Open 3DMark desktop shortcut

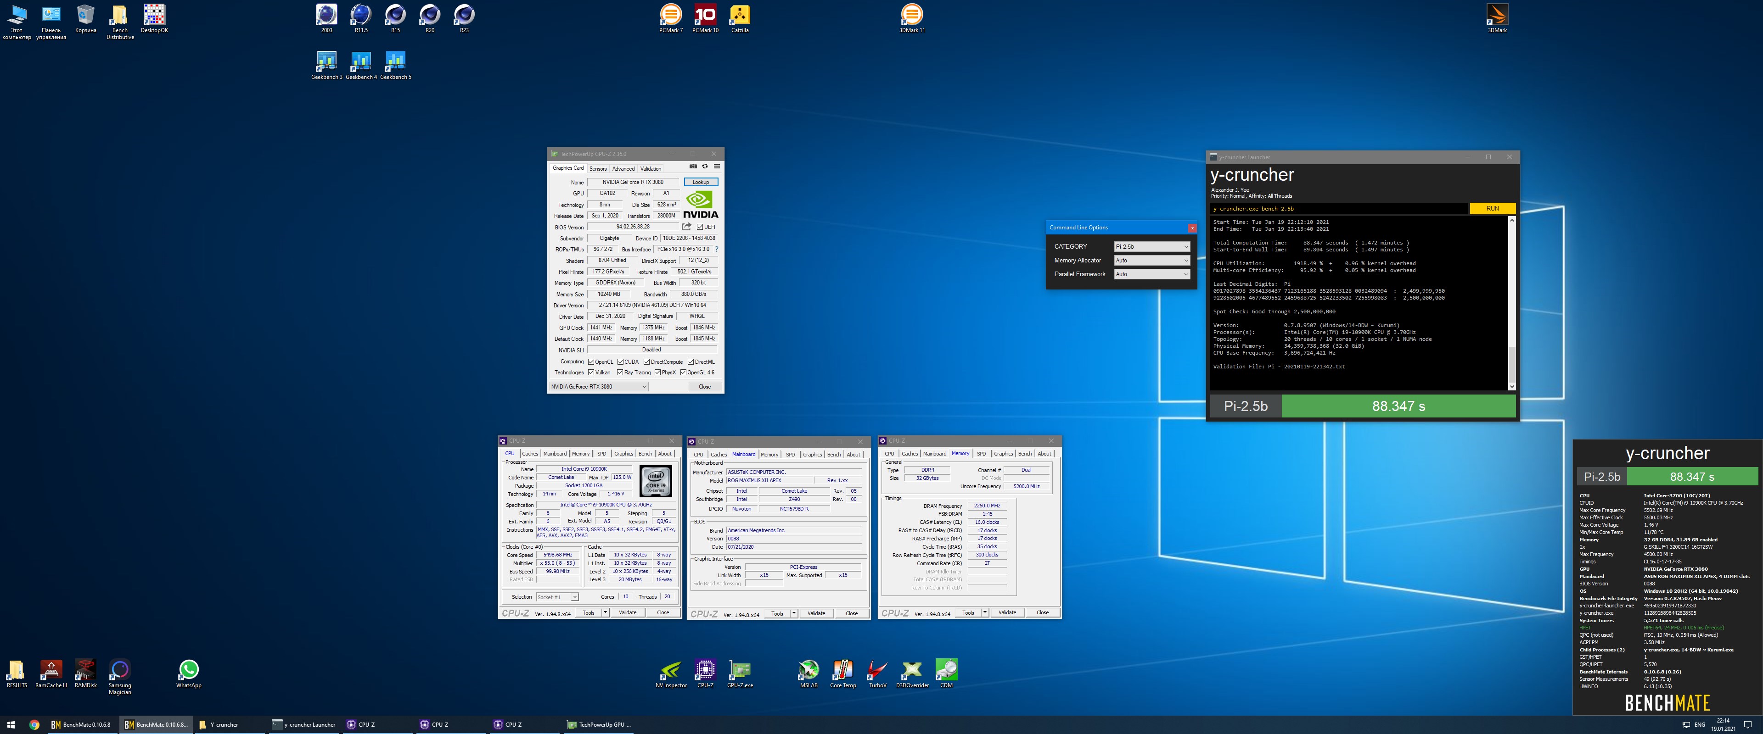(x=1497, y=18)
